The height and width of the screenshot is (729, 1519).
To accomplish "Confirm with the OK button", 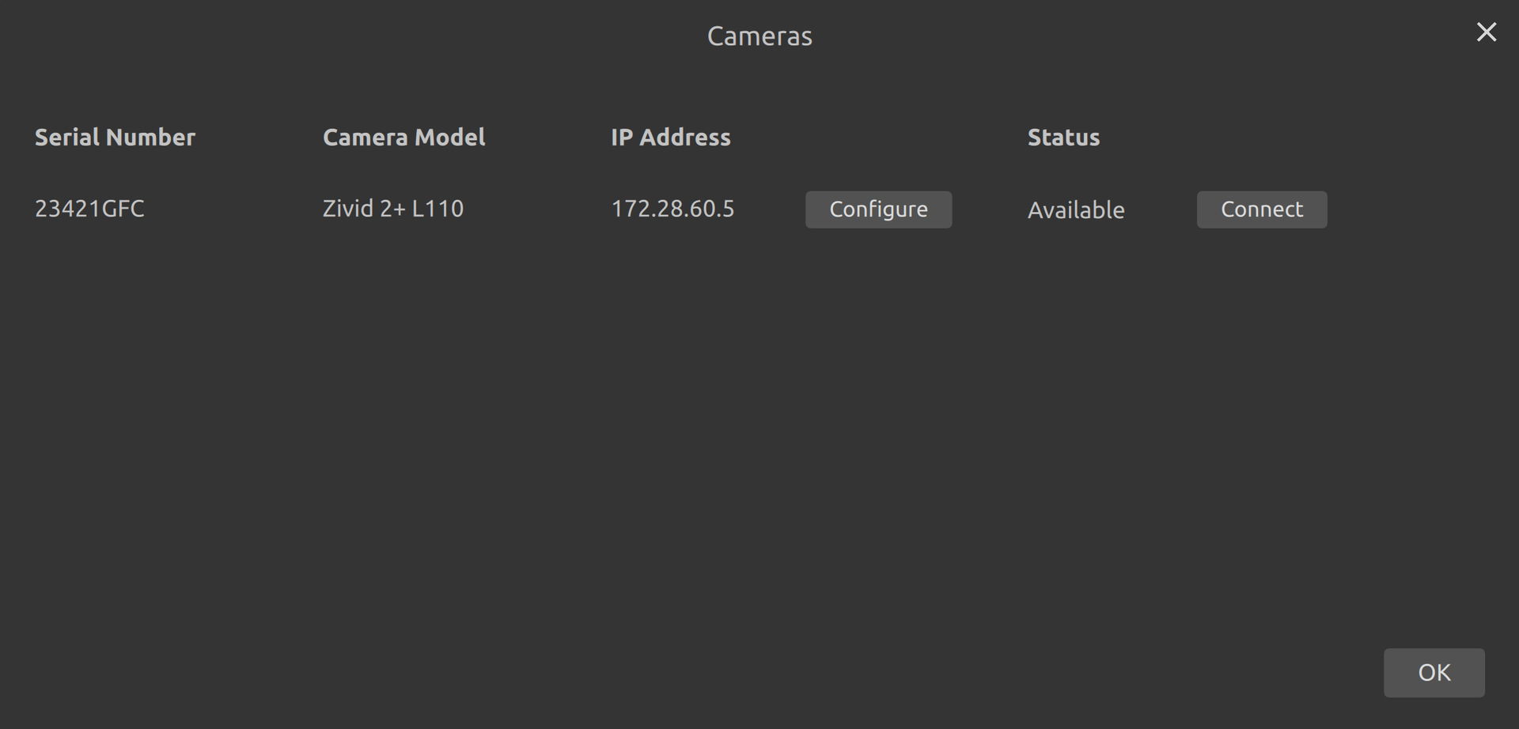I will [x=1434, y=673].
